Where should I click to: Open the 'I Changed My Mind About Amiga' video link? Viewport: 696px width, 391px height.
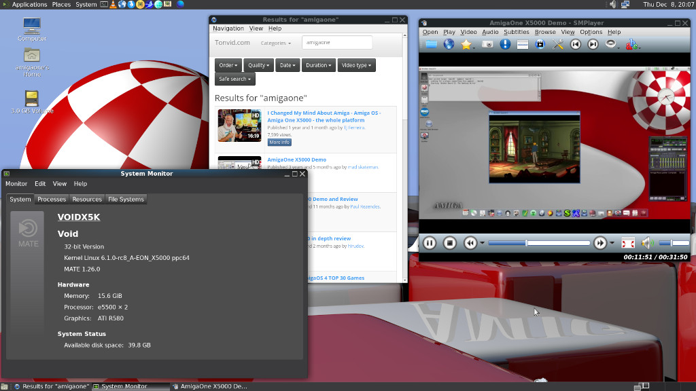point(324,117)
